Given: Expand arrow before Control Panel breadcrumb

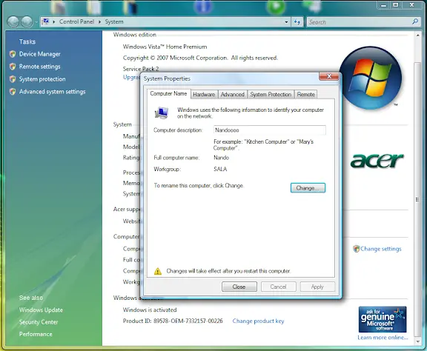Looking at the screenshot, I should 53,21.
